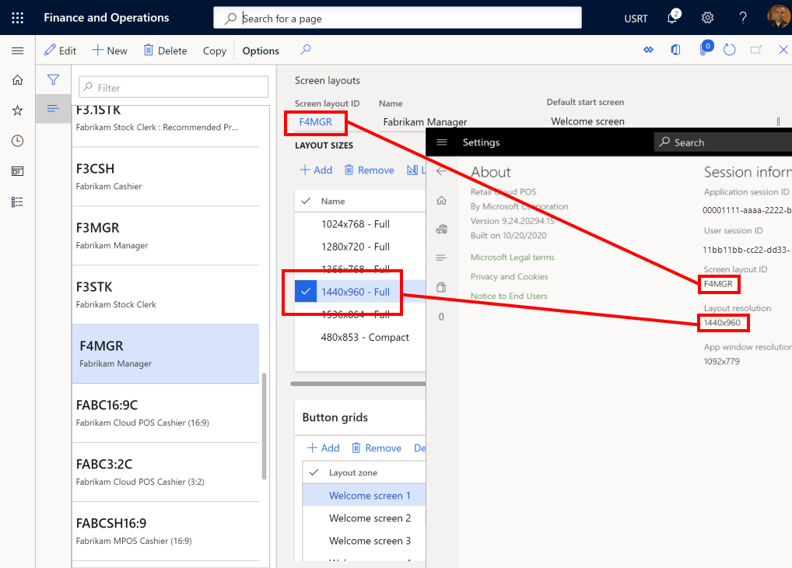Viewport: 792px width, 568px height.
Task: Click the notifications bell icon
Action: 671,18
